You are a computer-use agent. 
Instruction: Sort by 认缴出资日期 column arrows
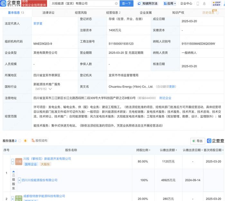[202, 150]
